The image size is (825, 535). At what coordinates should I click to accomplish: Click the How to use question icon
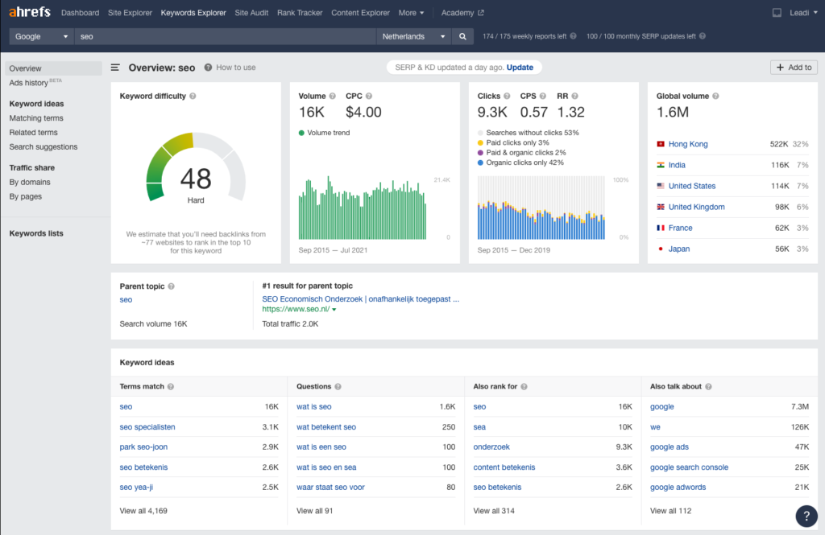(209, 68)
